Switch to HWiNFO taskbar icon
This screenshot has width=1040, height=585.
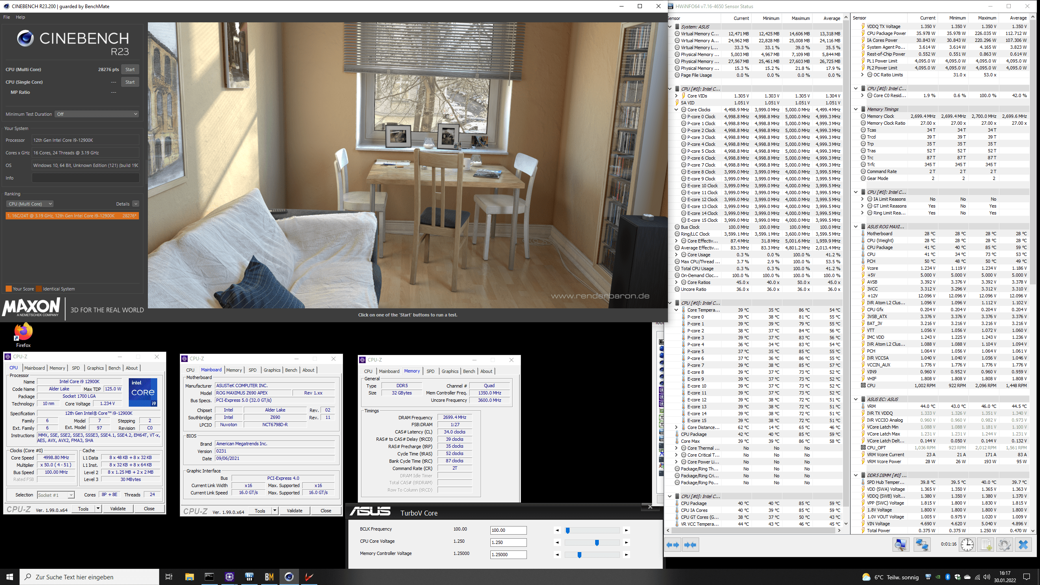pyautogui.click(x=249, y=577)
